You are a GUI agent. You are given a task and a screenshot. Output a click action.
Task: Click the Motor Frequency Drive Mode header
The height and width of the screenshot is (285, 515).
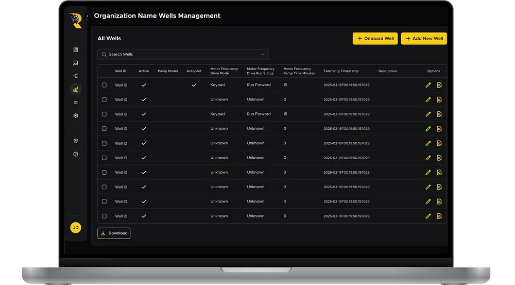point(224,71)
